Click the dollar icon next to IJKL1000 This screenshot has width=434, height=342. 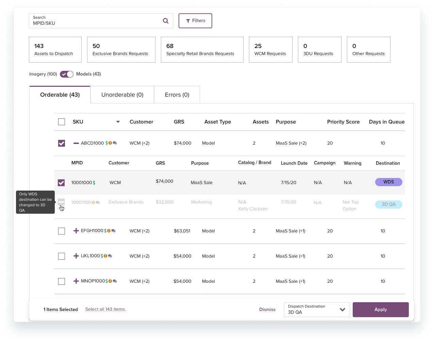[x=102, y=256]
